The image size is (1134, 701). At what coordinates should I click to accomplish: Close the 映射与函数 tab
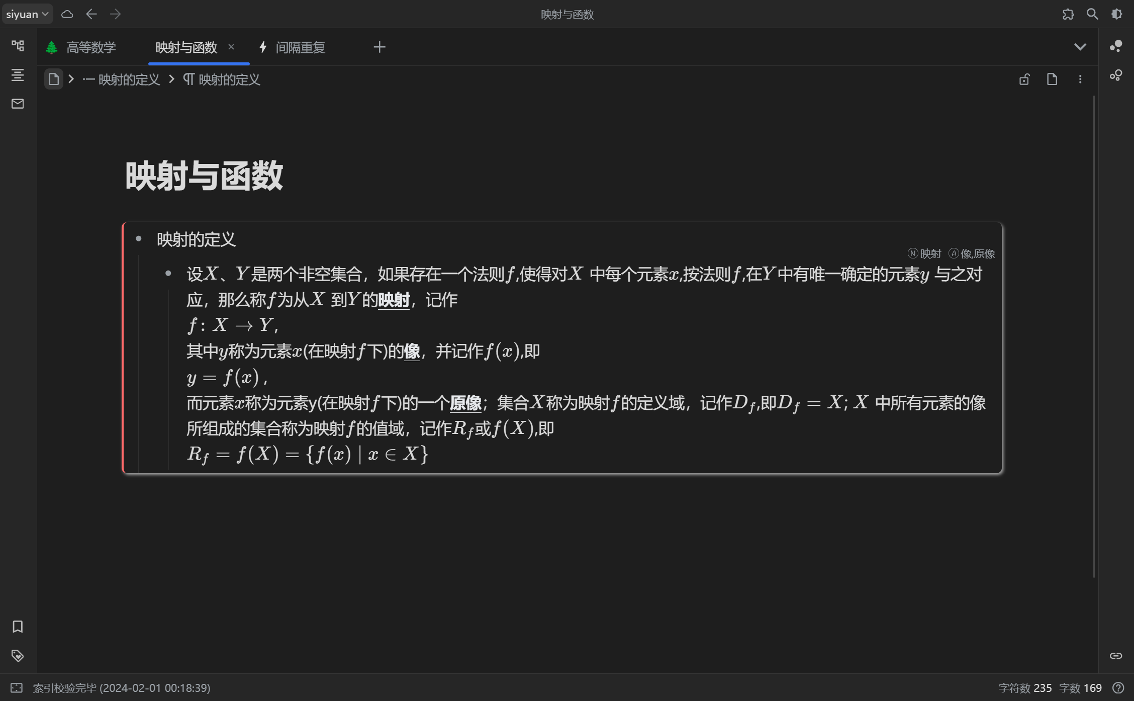click(232, 47)
